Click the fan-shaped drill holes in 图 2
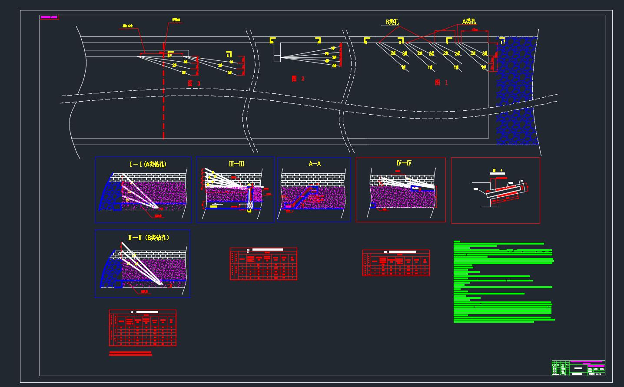Viewport: 624px width, 387px height. point(309,57)
